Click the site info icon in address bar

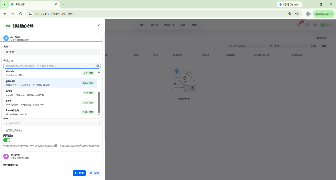point(30,14)
